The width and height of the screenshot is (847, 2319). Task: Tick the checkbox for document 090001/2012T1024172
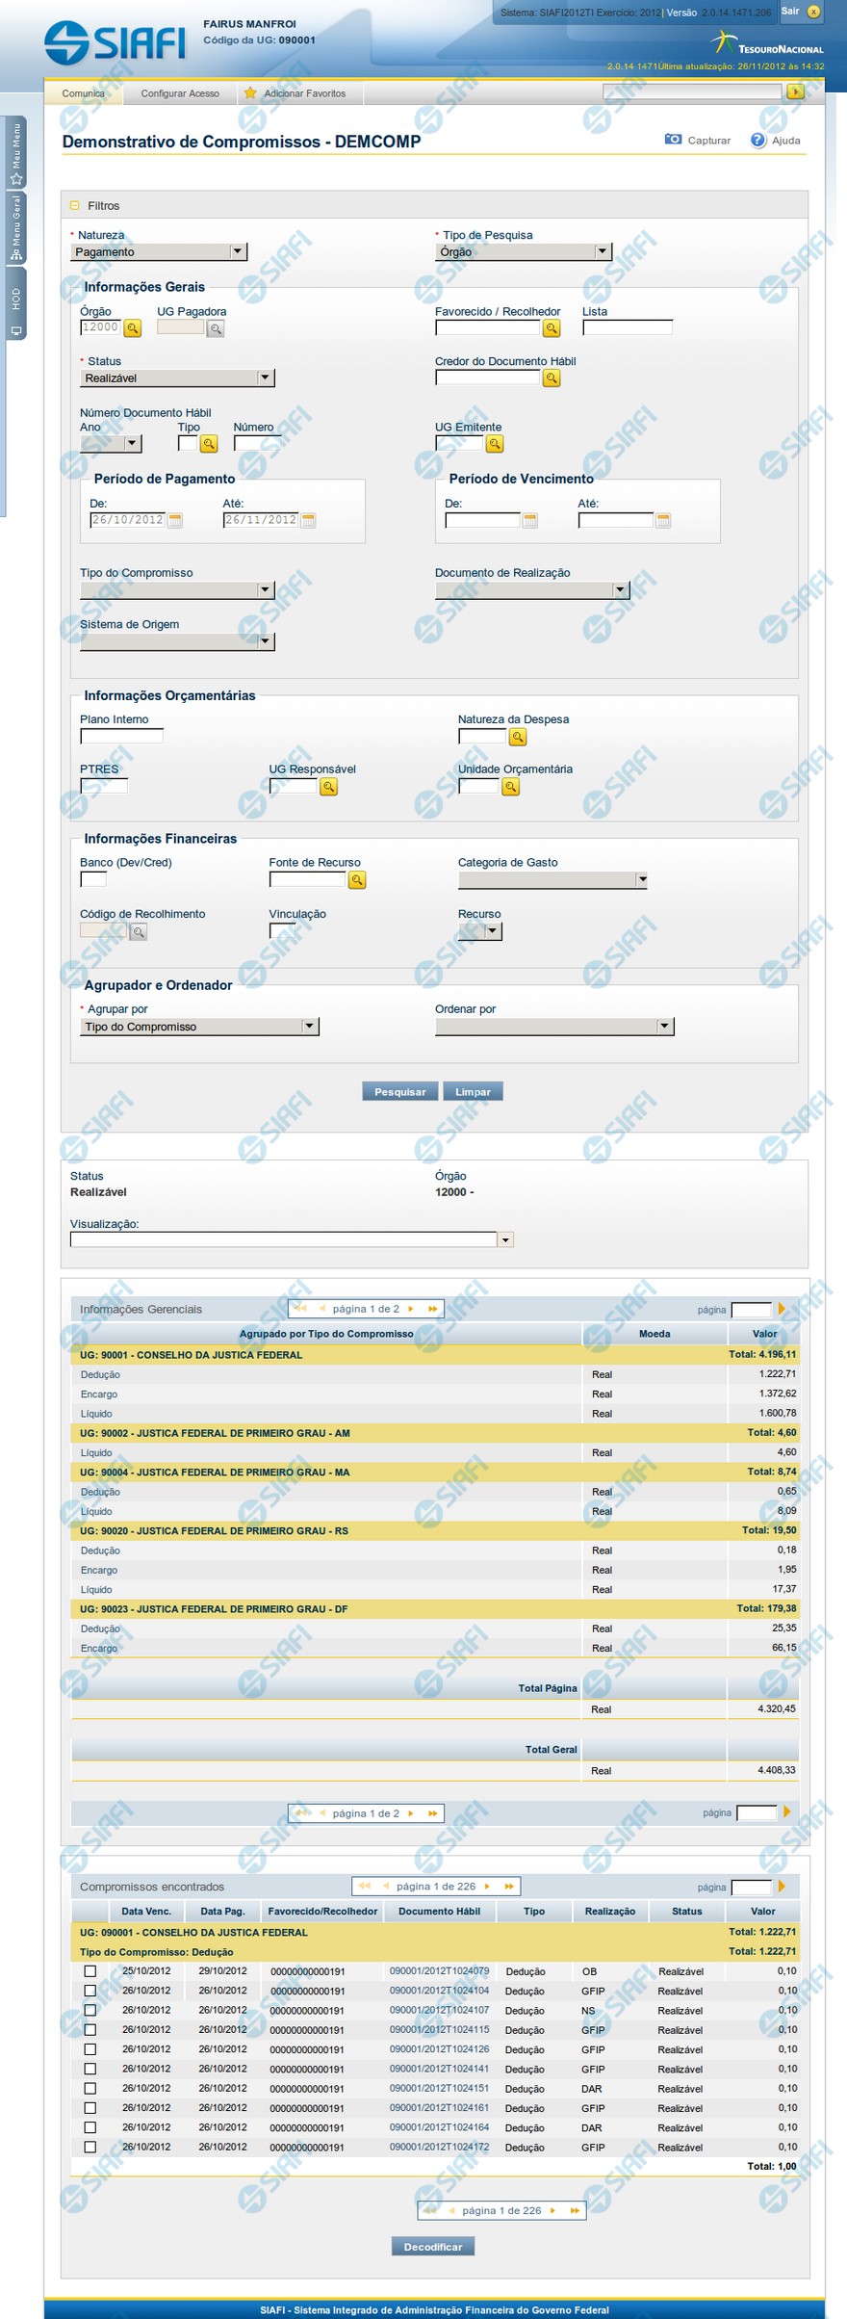pos(90,2147)
